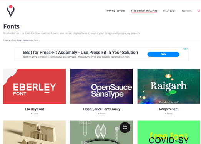
Task: Click the Pinspiry deer logo
Action: [11, 11]
